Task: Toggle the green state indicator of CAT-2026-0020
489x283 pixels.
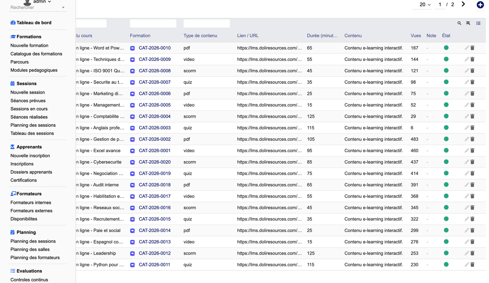Action: [x=446, y=162]
